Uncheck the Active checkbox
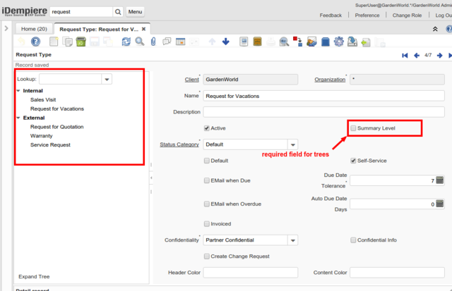Image resolution: width=452 pixels, height=291 pixels. coord(206,128)
